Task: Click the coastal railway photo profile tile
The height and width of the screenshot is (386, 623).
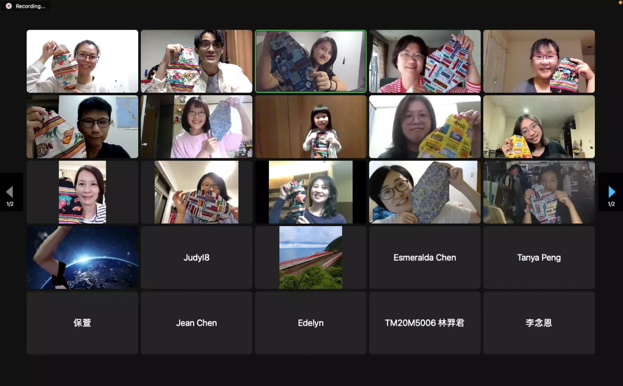Action: (x=311, y=258)
